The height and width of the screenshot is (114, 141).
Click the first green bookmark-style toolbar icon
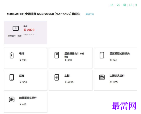(x=112, y=5)
